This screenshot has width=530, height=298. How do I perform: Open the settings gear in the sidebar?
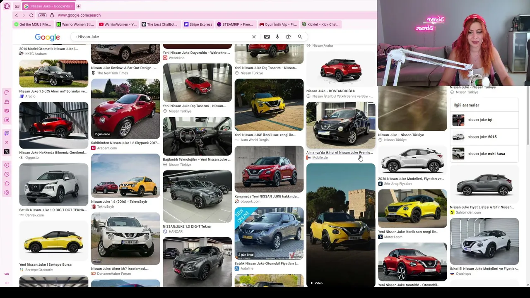7,192
